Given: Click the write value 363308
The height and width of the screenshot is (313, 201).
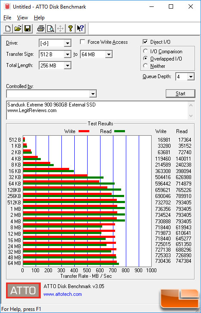Looking at the screenshot, I should (x=163, y=171).
